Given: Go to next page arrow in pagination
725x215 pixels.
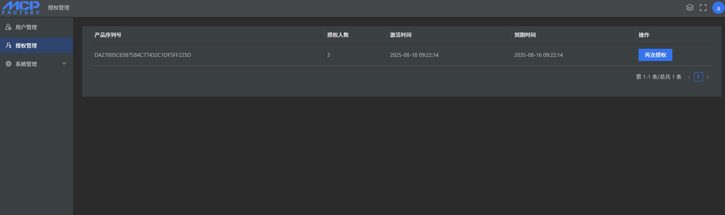Looking at the screenshot, I should (708, 77).
